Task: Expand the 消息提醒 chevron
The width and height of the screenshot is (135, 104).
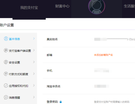Action: [x=34, y=97]
